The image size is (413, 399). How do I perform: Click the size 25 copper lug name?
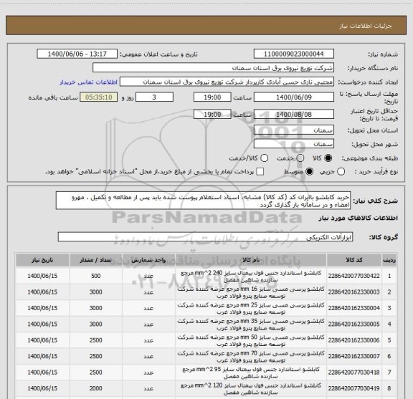tap(251, 309)
